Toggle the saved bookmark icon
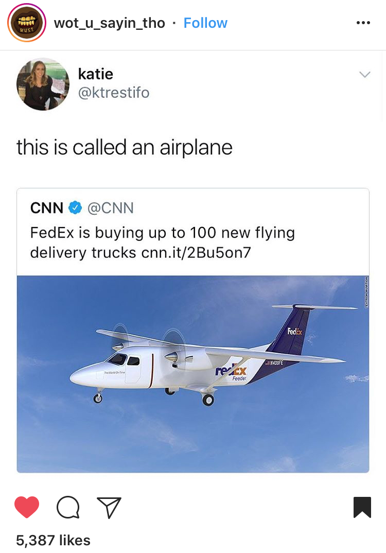The width and height of the screenshot is (386, 553). (362, 507)
